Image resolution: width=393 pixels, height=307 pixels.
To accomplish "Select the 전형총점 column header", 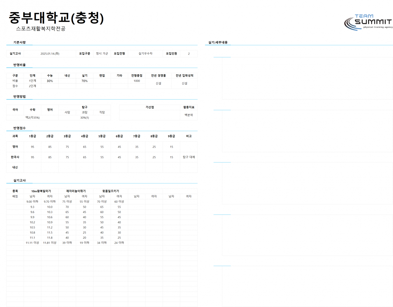I will tap(137, 76).
